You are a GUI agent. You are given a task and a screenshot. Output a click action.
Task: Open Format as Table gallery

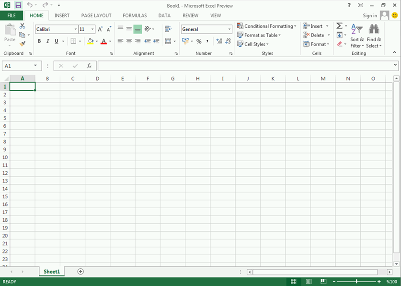(259, 35)
